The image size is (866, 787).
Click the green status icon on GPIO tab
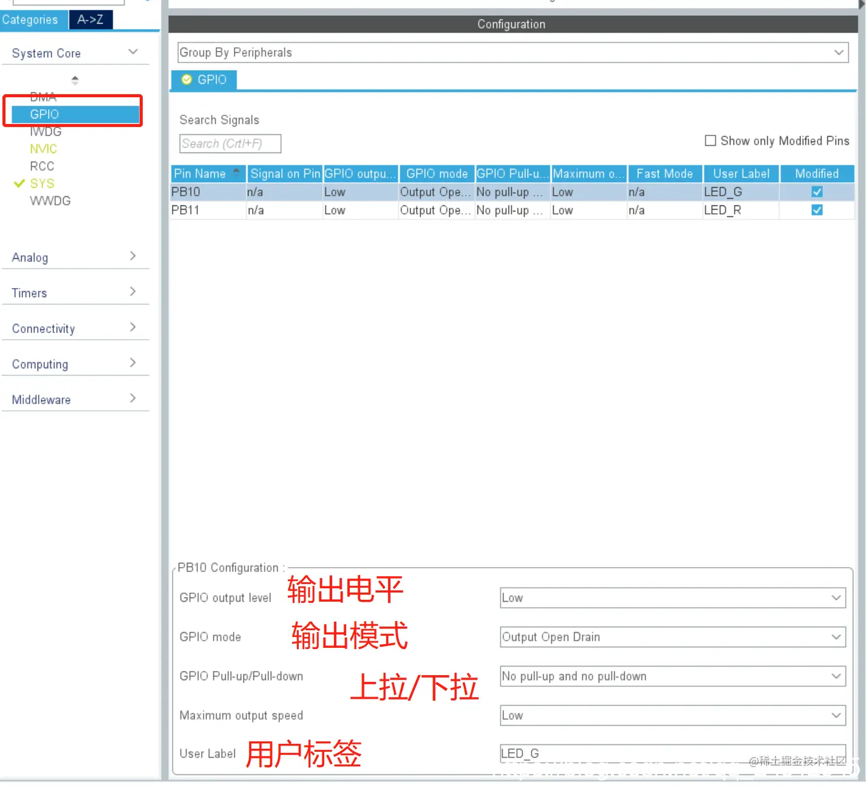coord(187,80)
